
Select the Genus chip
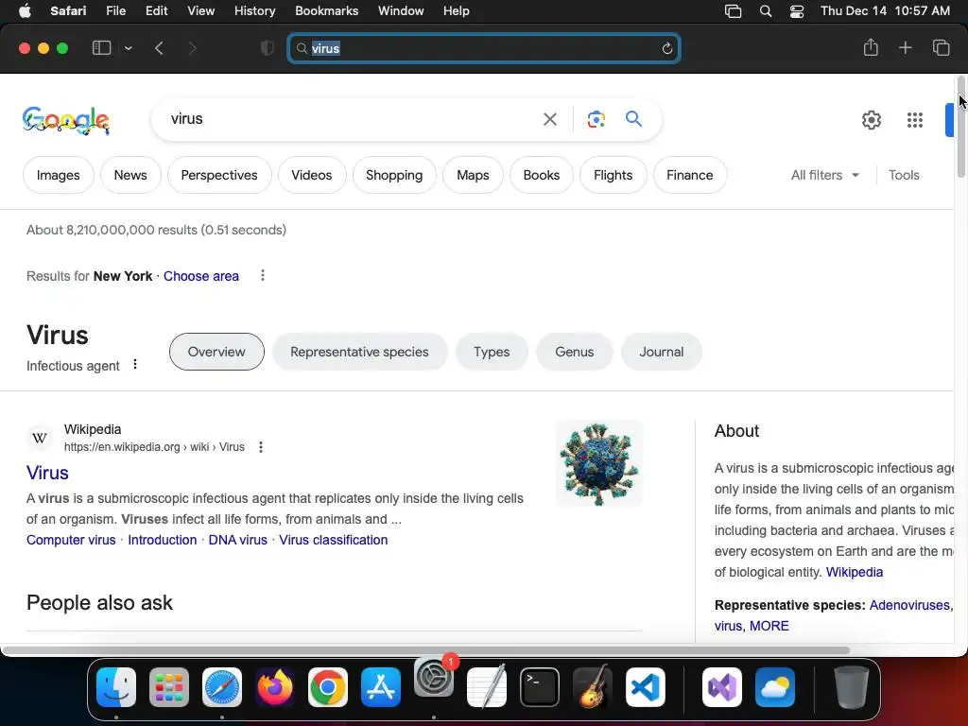pos(574,352)
